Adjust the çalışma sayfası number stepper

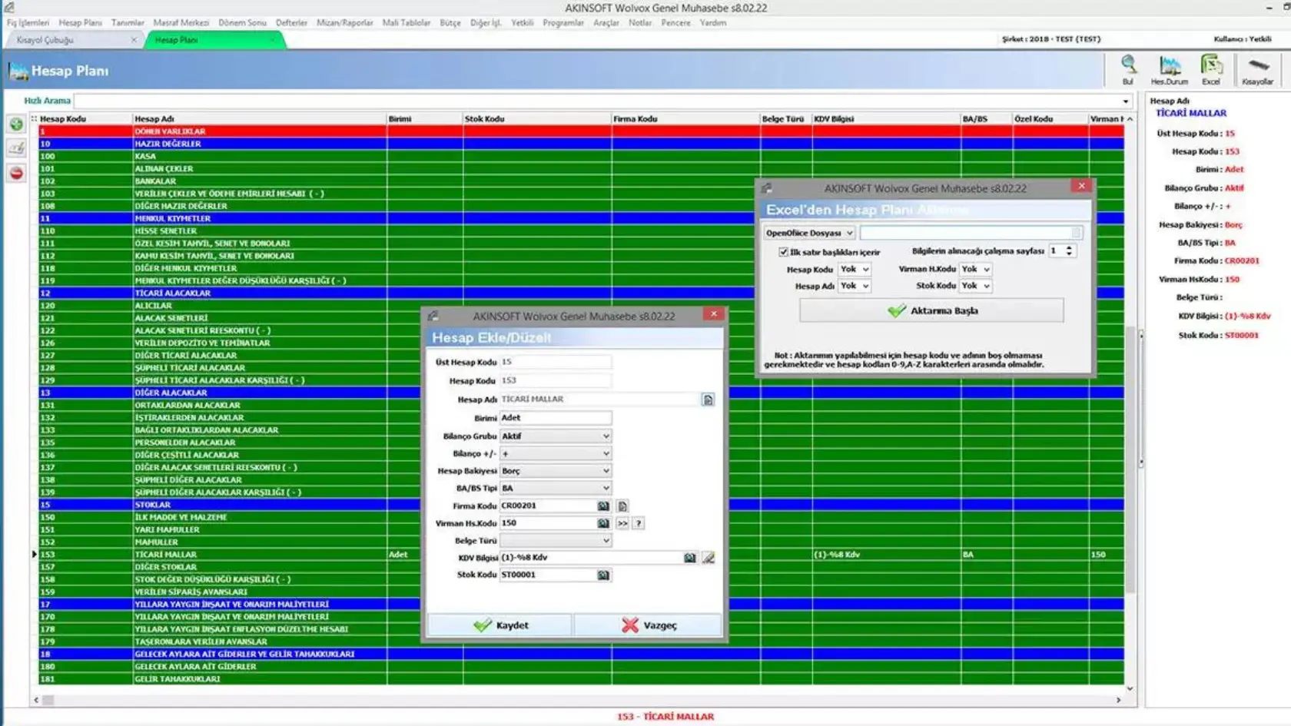tap(1069, 251)
